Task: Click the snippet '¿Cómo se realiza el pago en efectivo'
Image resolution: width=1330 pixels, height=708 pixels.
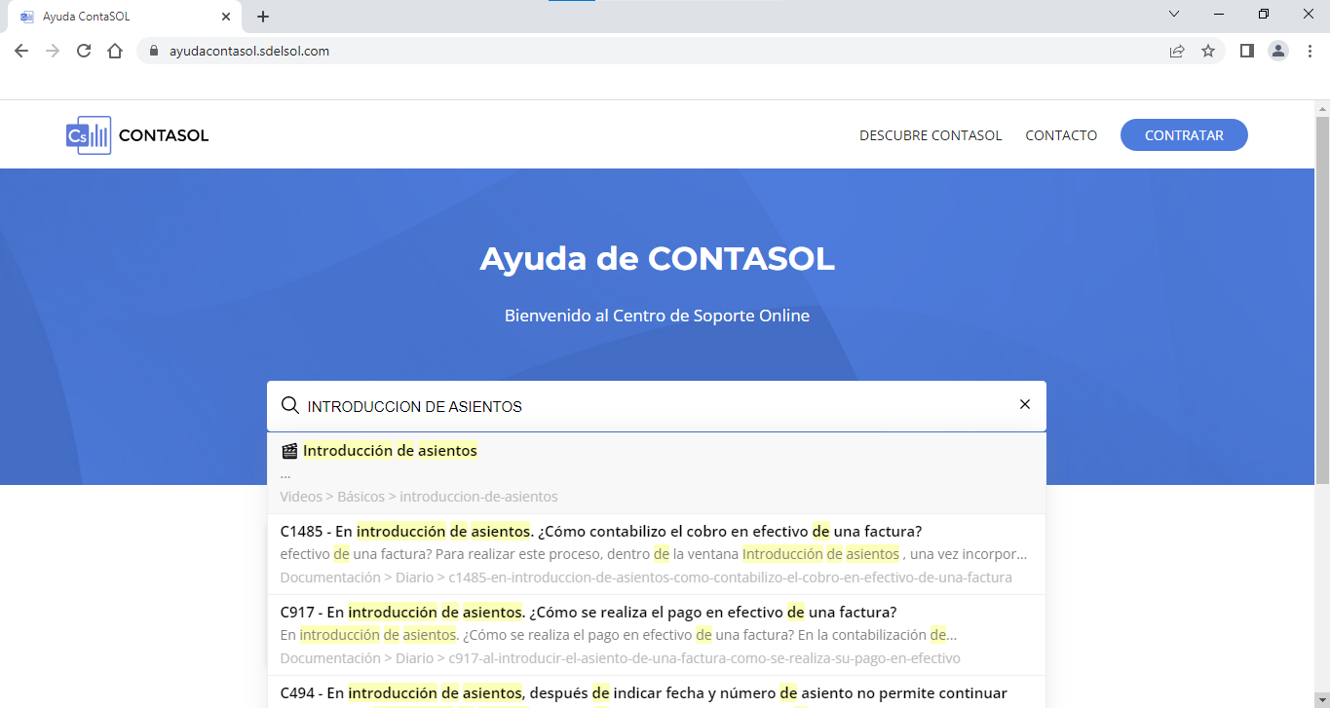Action: click(x=618, y=635)
